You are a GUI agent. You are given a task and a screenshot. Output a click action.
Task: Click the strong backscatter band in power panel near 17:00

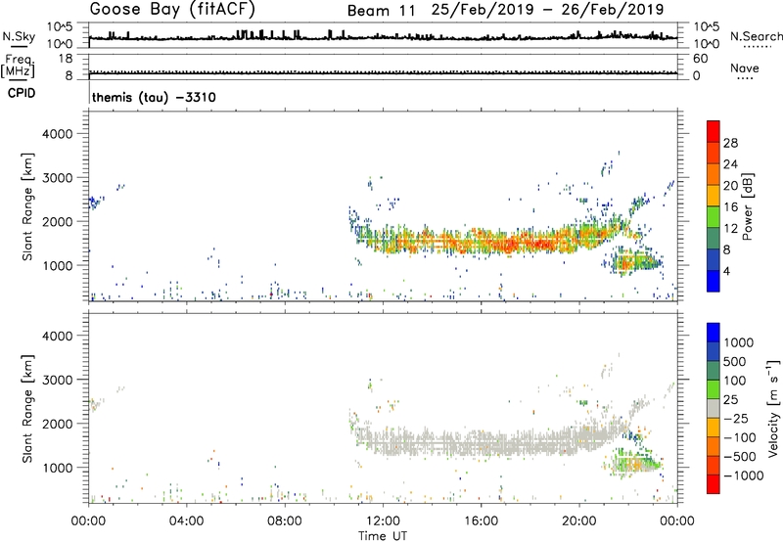[509, 244]
